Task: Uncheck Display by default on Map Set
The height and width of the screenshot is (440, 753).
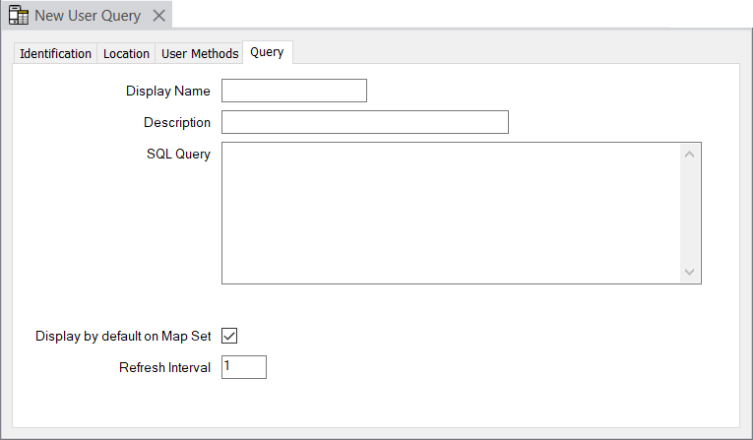Action: pyautogui.click(x=229, y=336)
